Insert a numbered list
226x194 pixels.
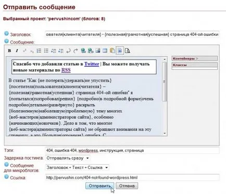coord(39,51)
